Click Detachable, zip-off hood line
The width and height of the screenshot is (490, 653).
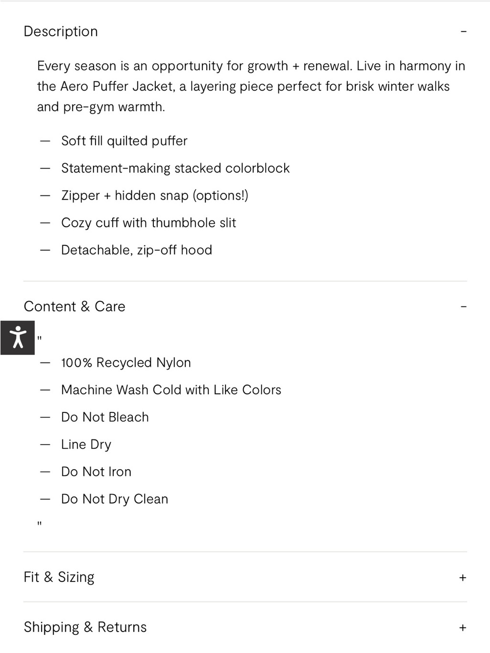(137, 250)
